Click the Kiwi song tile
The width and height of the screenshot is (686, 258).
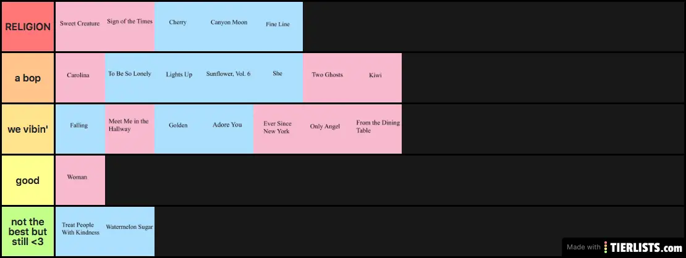tap(376, 77)
